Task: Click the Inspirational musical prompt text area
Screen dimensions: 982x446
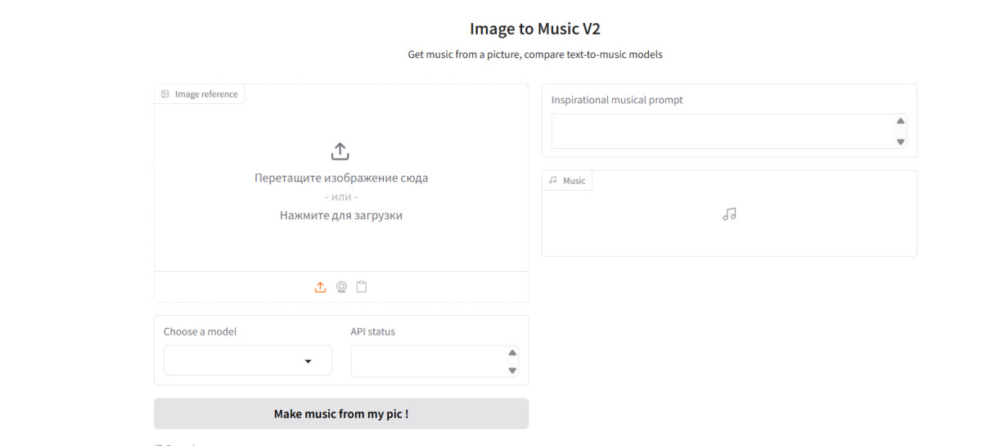Action: coord(720,131)
